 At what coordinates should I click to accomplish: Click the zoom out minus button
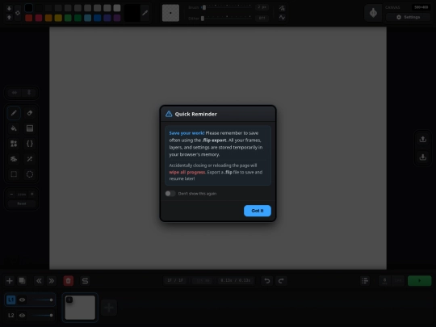coord(11,194)
